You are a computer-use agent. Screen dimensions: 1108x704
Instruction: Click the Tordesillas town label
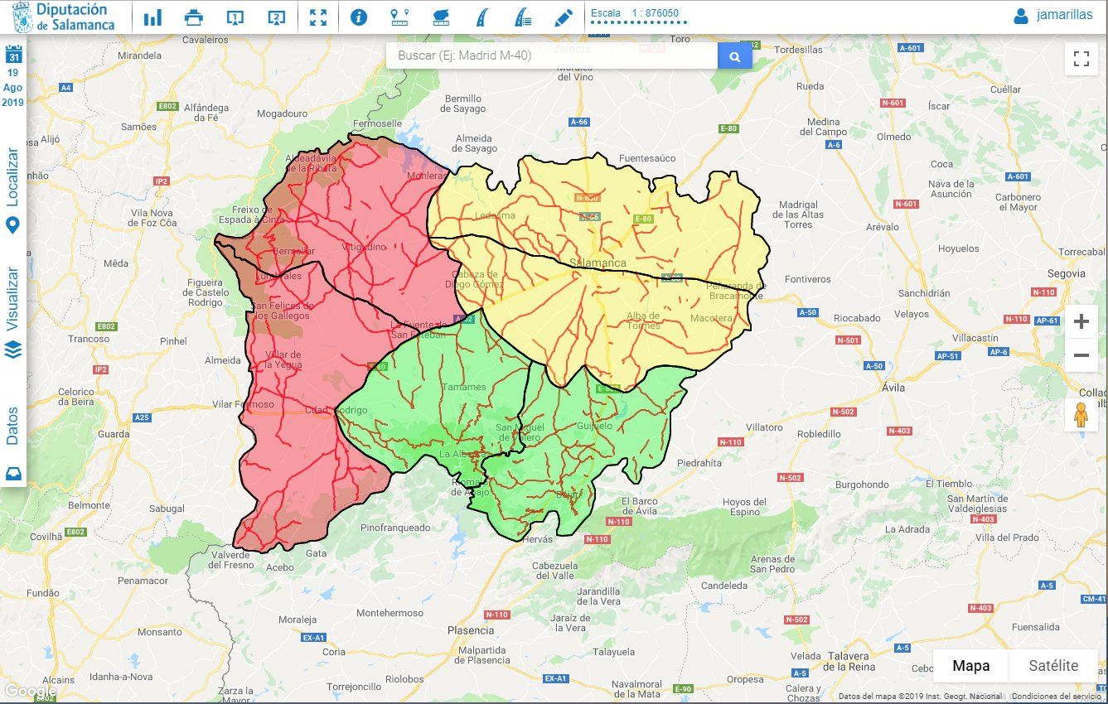point(800,50)
